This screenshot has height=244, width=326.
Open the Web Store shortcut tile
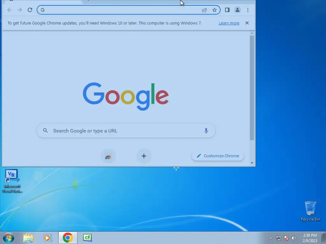coord(108,156)
